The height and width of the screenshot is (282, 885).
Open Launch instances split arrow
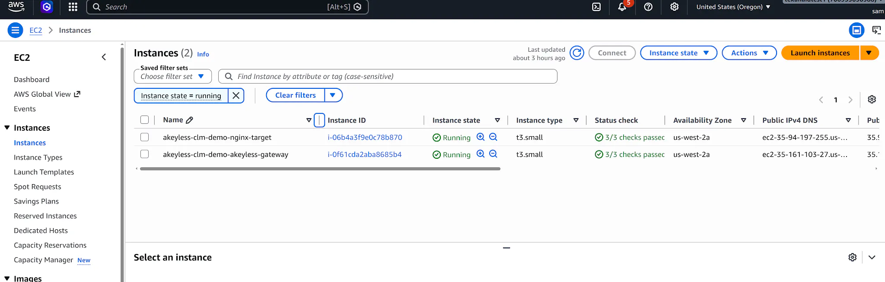[x=869, y=53]
